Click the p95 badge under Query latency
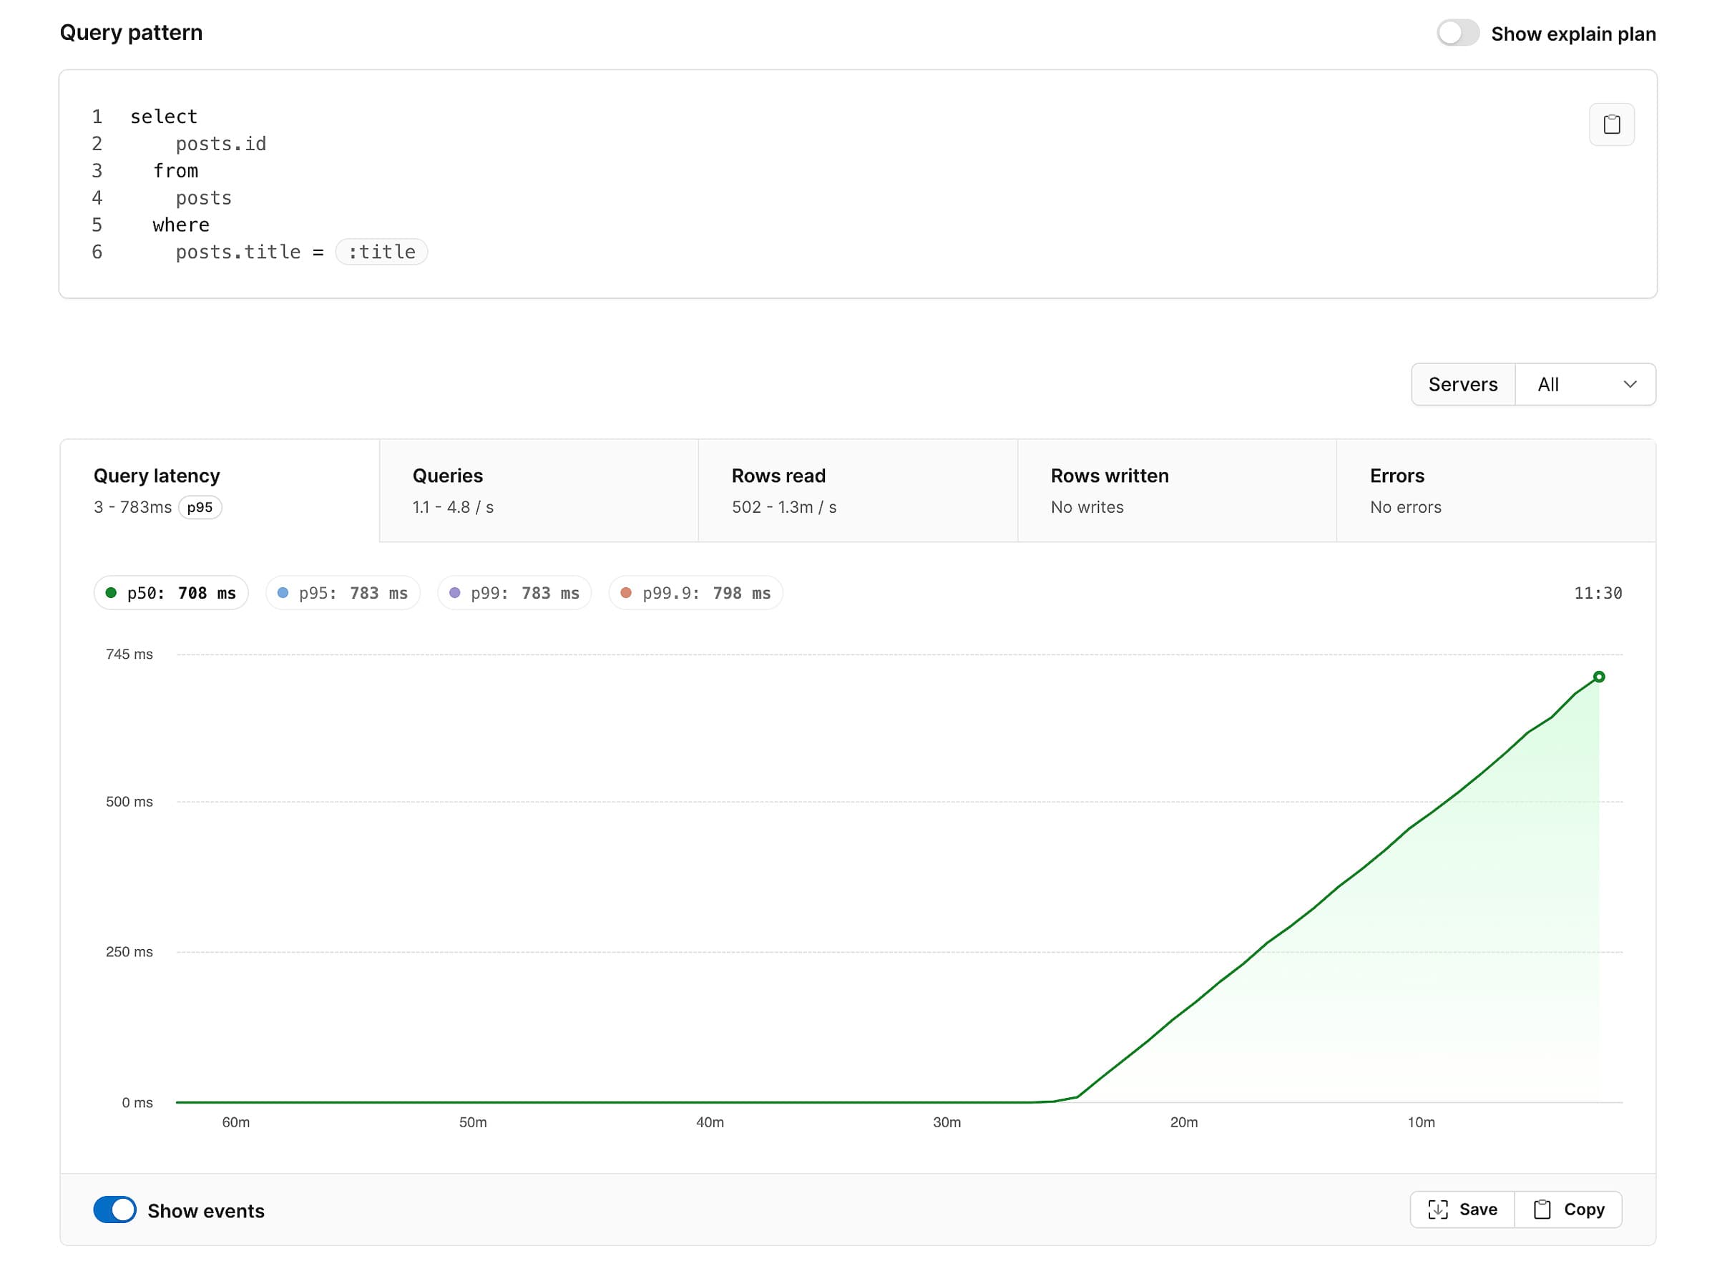Image resolution: width=1717 pixels, height=1261 pixels. click(200, 507)
